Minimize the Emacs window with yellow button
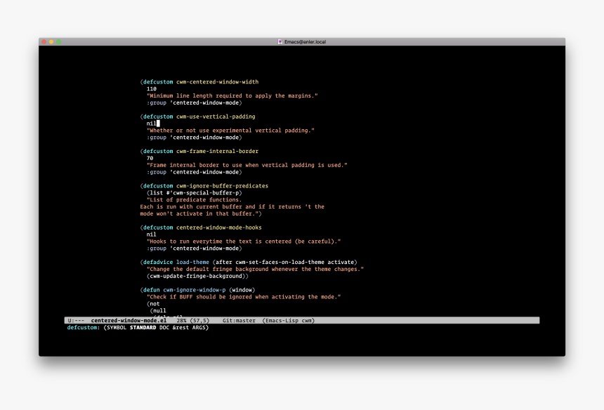The image size is (604, 410). click(x=51, y=41)
